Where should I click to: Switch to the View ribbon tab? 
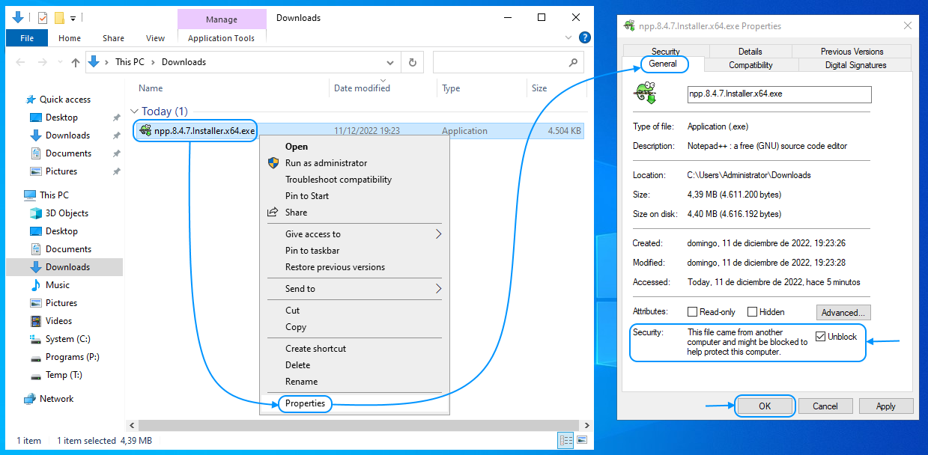(x=156, y=38)
